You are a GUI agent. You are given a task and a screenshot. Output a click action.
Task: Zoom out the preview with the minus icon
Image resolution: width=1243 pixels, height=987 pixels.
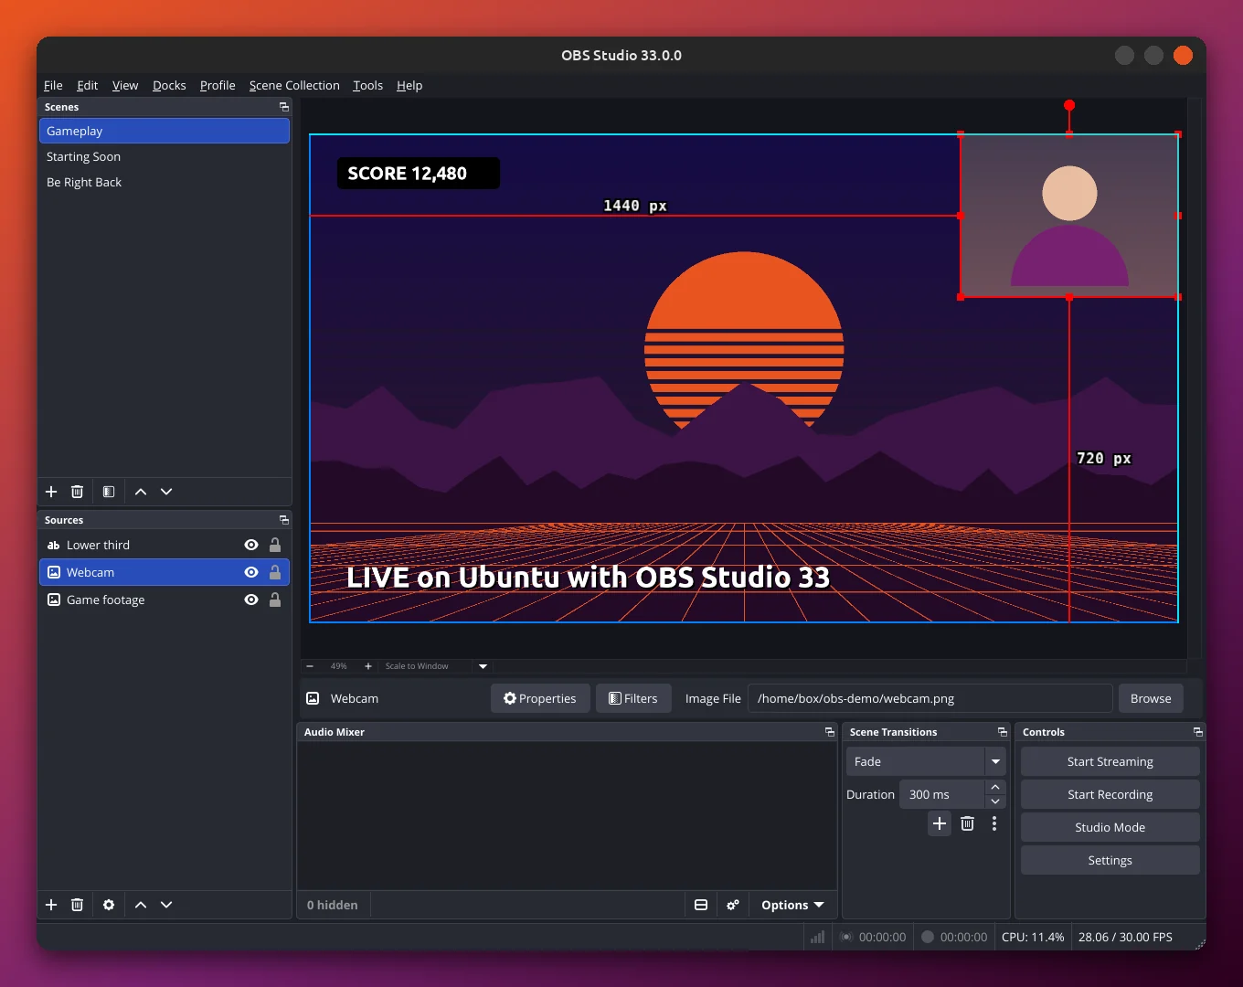pos(310,666)
